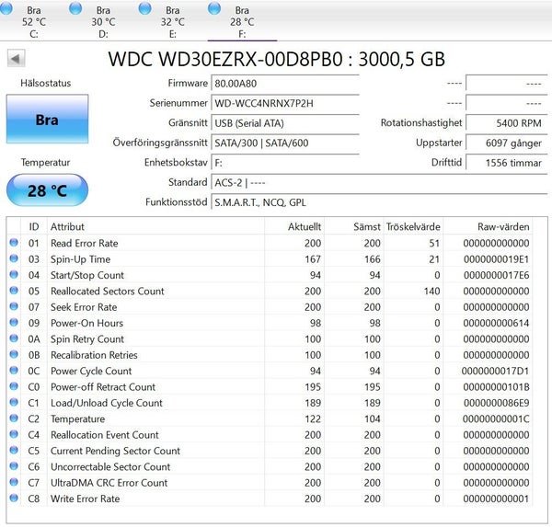Select drive E: tab at 32 °C

pos(173,21)
